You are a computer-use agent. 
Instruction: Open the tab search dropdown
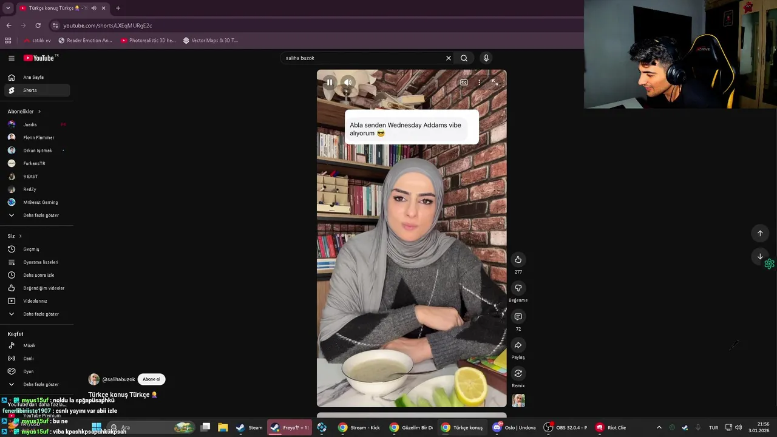click(x=8, y=8)
